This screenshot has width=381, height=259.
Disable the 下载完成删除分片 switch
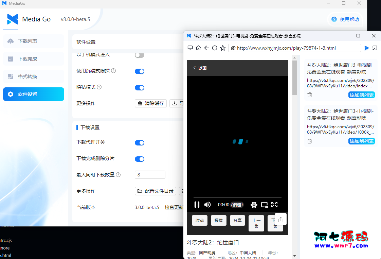coord(140,159)
